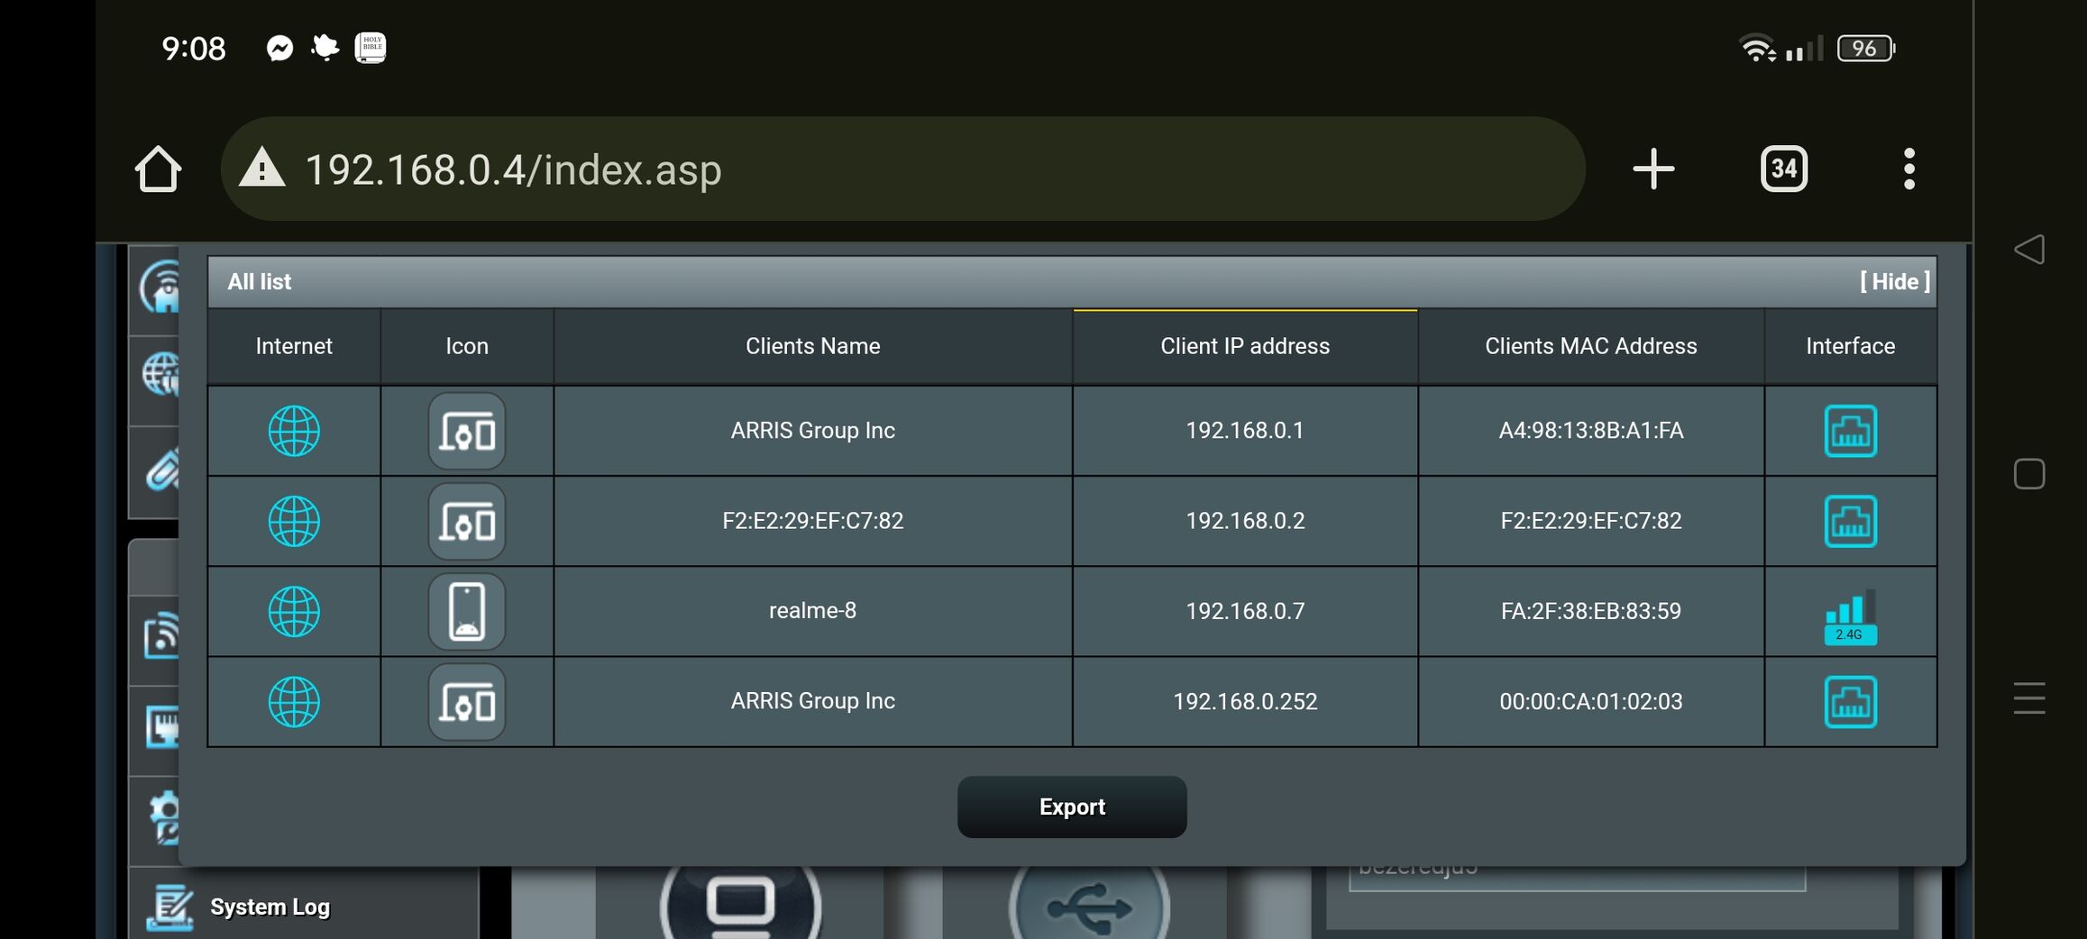The height and width of the screenshot is (939, 2087).
Task: Click IP address 192.168.0.252
Action: click(x=1245, y=700)
